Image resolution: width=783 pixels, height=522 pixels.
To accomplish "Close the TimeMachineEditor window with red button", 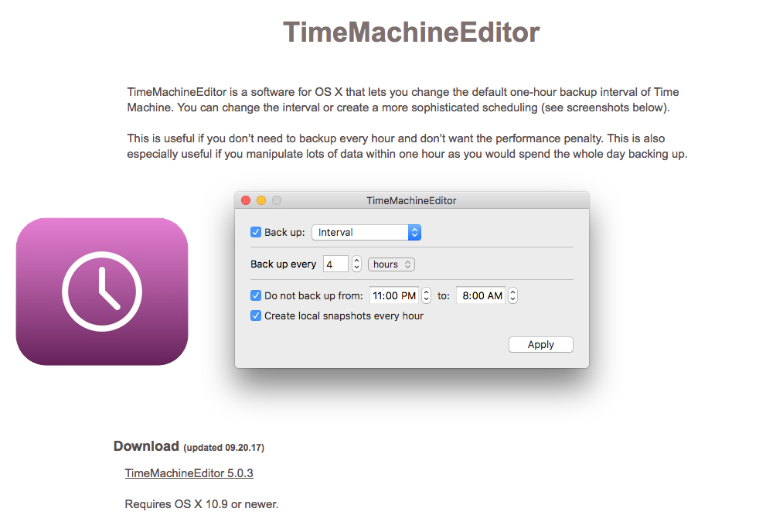I will click(x=246, y=200).
